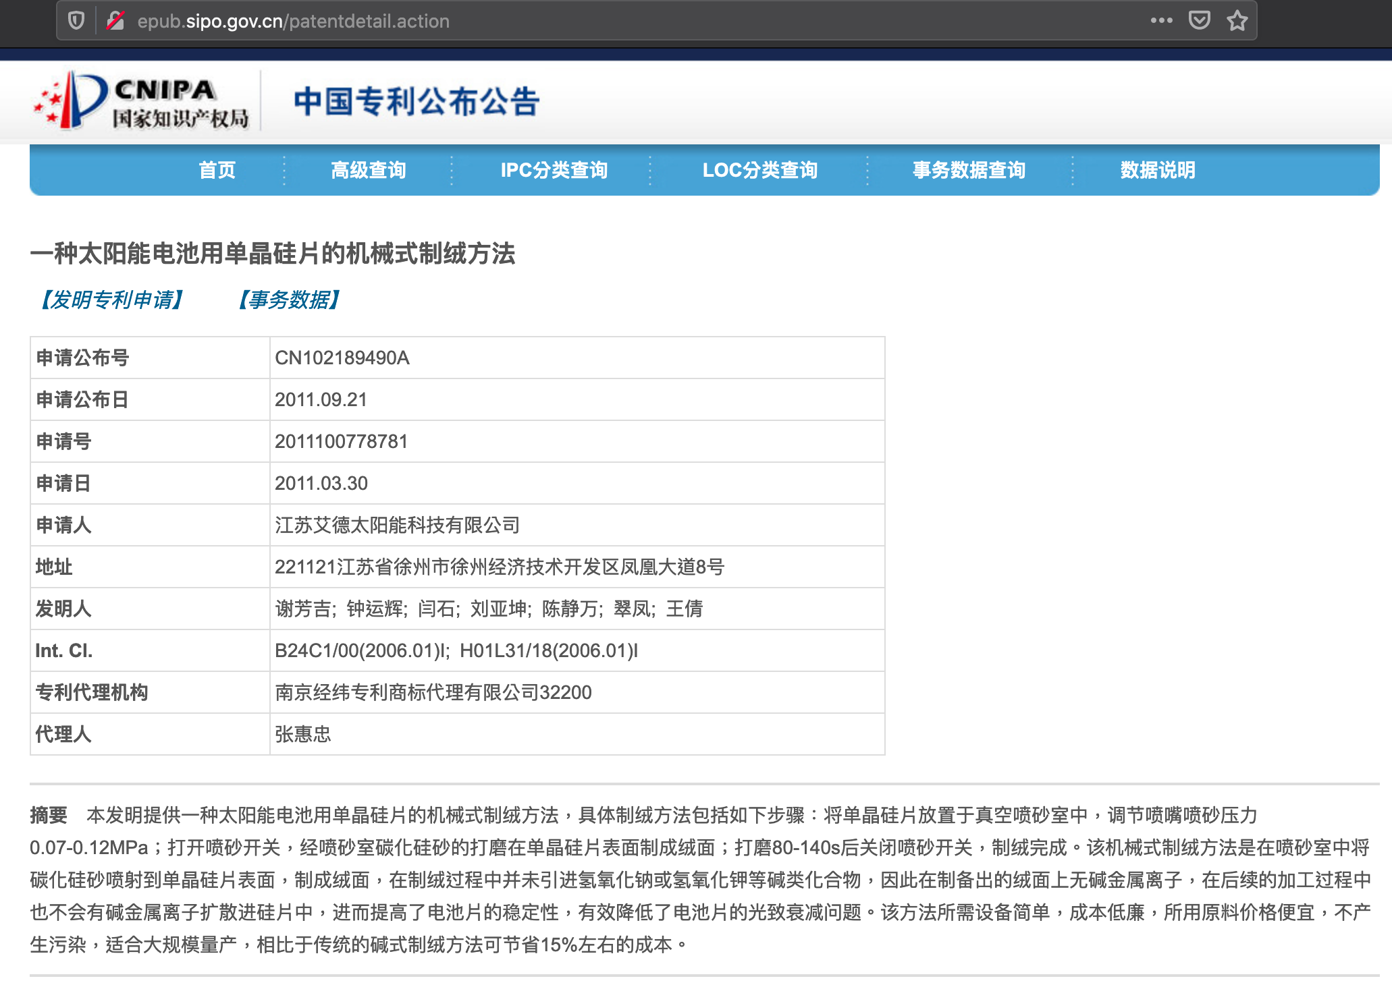Click the insecure connection padlock icon
Viewport: 1392px width, 985px height.
coord(115,21)
